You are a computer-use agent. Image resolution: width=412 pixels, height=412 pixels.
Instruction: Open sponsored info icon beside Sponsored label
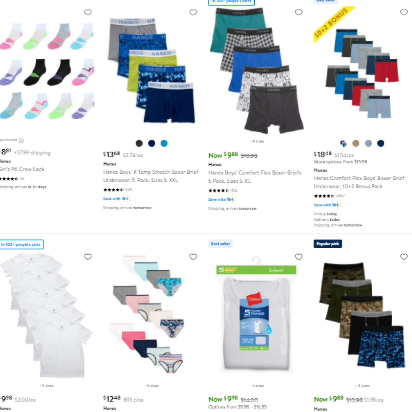(x=21, y=140)
